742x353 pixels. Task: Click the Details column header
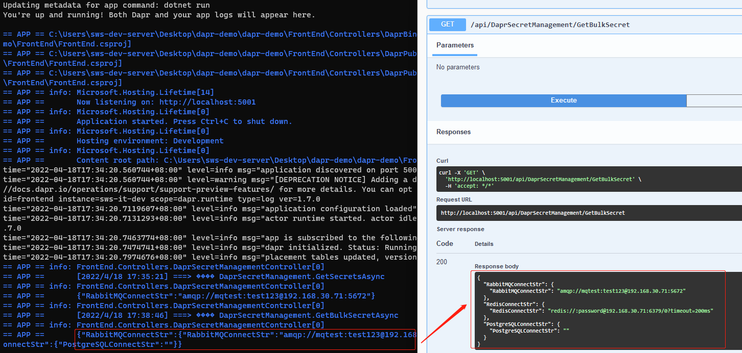[x=483, y=244]
